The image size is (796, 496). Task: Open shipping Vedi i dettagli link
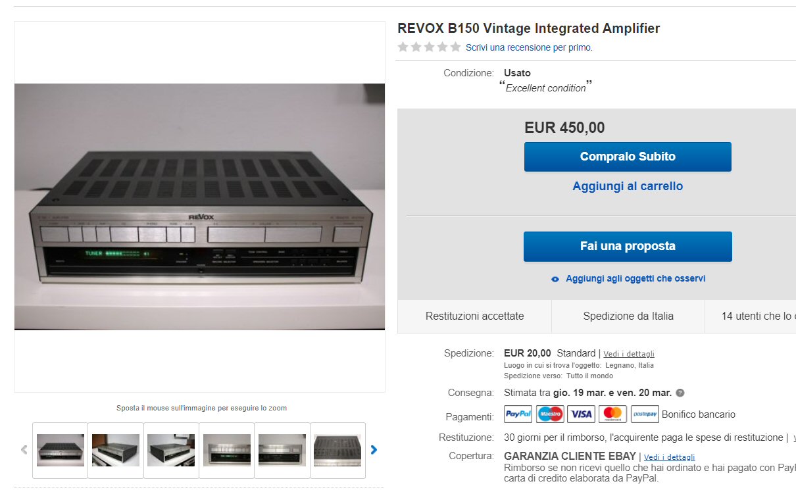(x=629, y=354)
